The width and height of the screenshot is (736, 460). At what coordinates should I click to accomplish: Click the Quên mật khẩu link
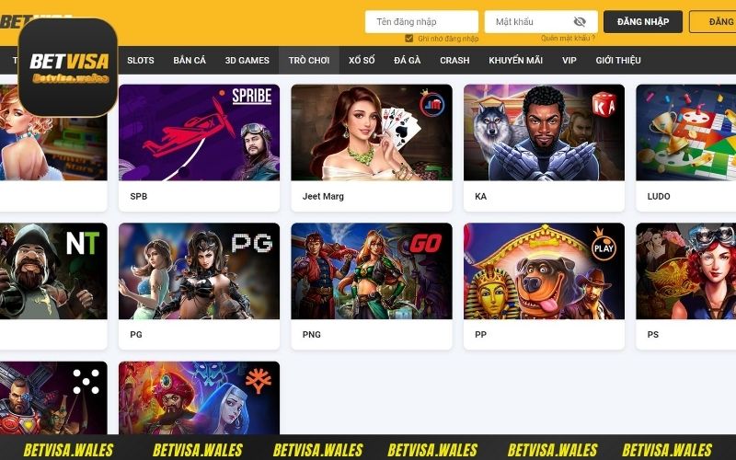[x=568, y=38]
